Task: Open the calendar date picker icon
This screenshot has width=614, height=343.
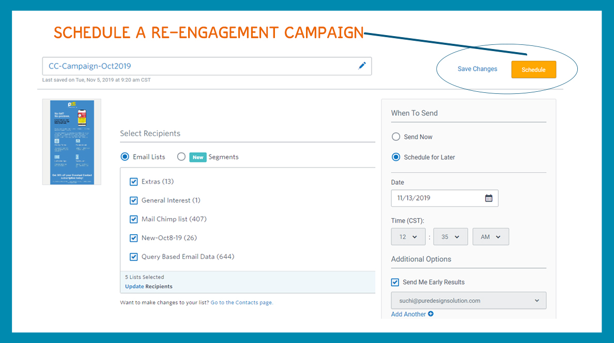Action: point(488,198)
